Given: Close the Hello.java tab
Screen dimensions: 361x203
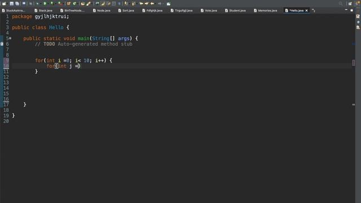Looking at the screenshot, I should (x=306, y=11).
